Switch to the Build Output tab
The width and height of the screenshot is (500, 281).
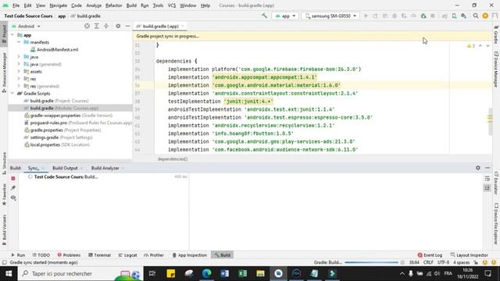[x=65, y=168]
